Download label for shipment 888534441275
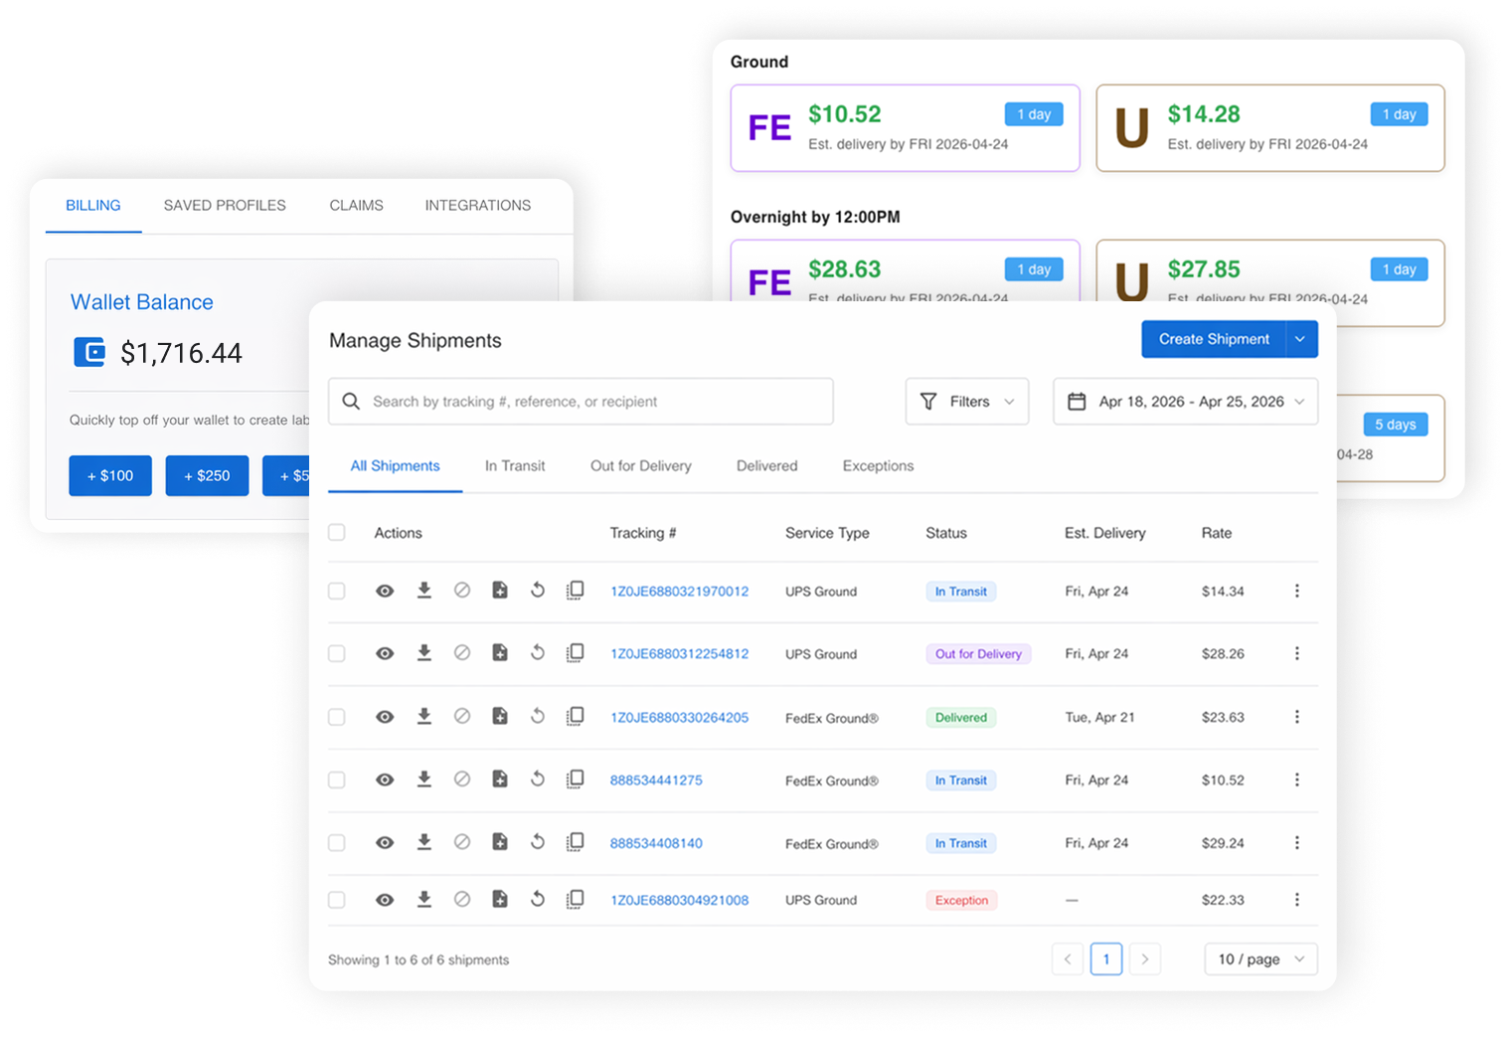Screen dimensions: 1507x1039 point(423,779)
